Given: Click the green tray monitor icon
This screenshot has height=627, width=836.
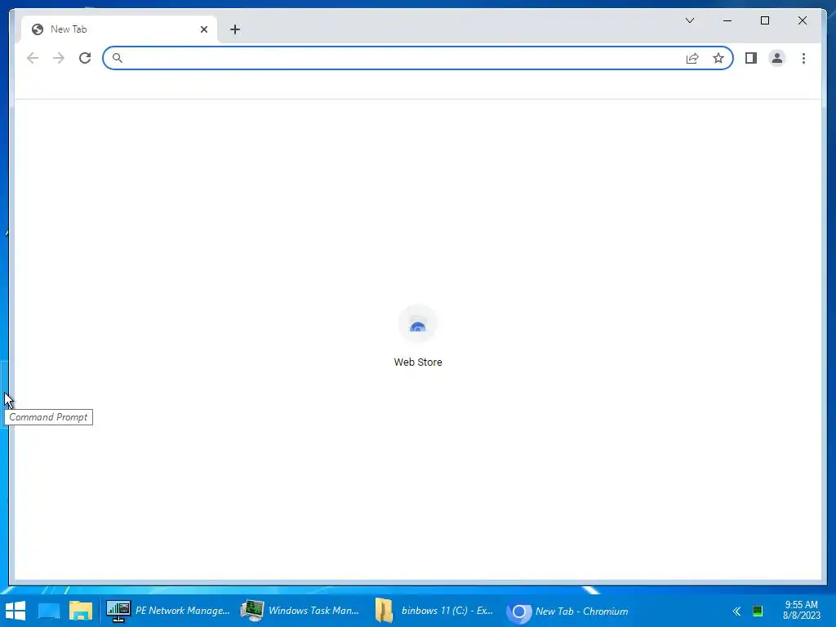Looking at the screenshot, I should click(757, 611).
